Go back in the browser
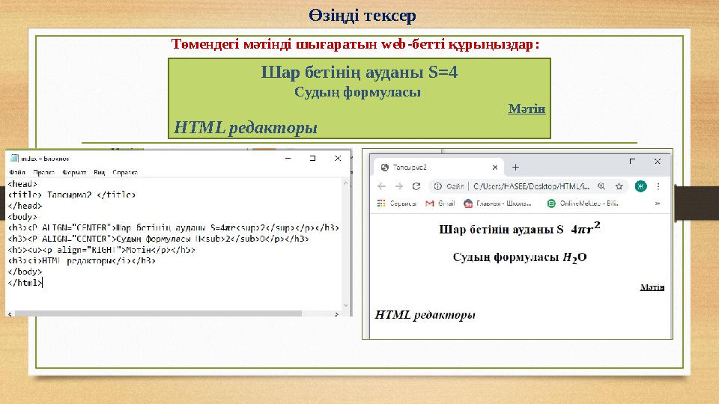Image resolution: width=719 pixels, height=404 pixels. (x=381, y=186)
